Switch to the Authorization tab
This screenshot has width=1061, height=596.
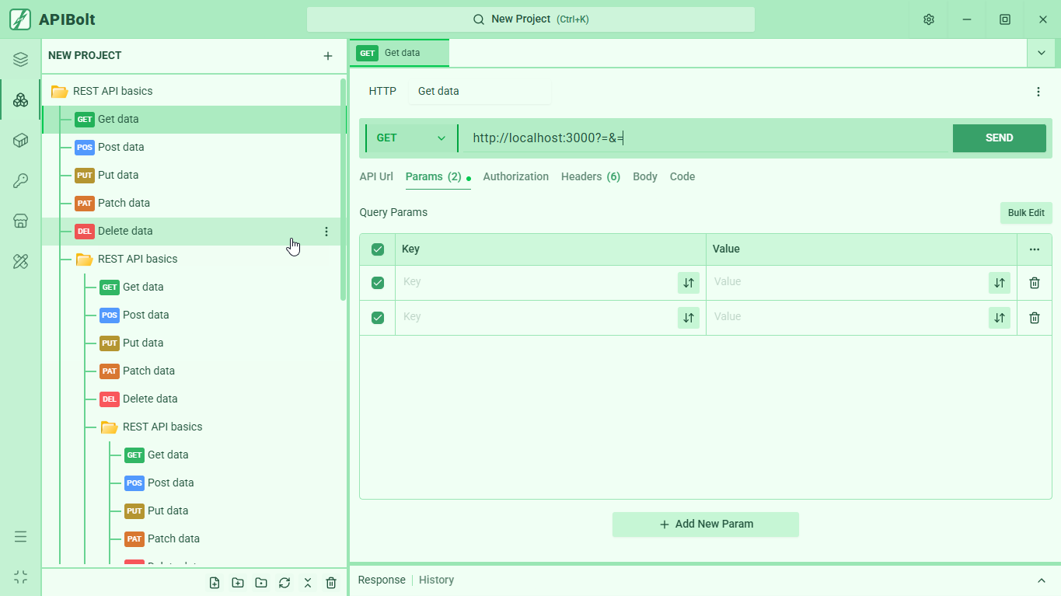(515, 176)
